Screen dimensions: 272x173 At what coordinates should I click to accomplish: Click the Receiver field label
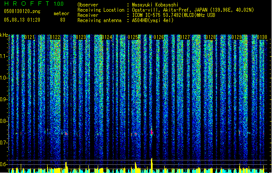click(x=88, y=15)
